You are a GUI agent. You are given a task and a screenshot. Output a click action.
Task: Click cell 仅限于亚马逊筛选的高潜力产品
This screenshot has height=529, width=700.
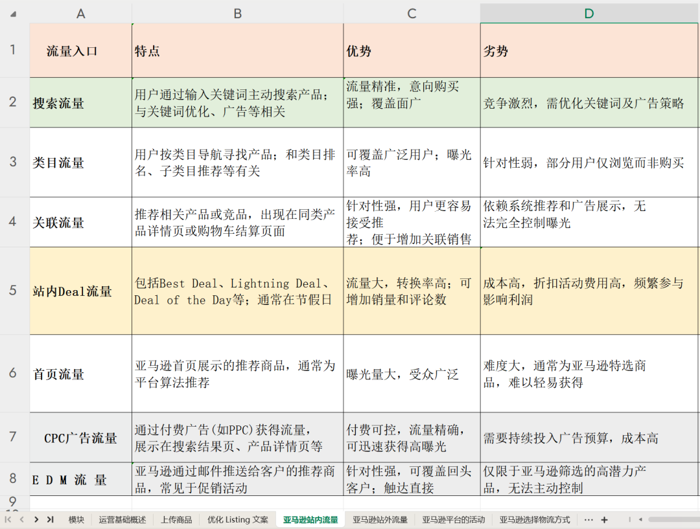(x=589, y=479)
